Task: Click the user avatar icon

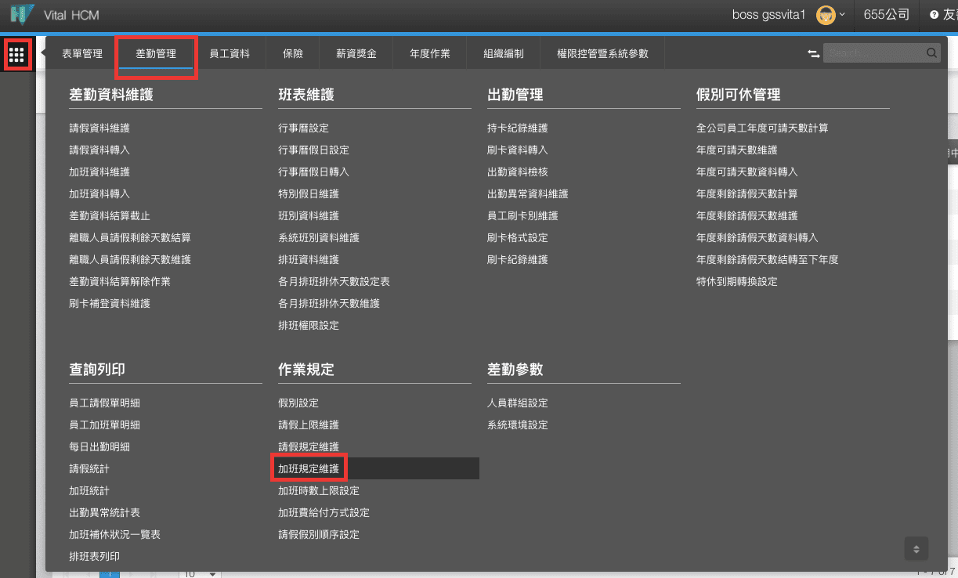Action: coord(825,15)
